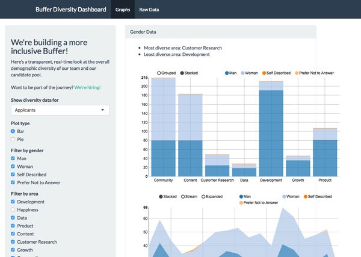Switch bar chart to Stacked mode

click(189, 73)
